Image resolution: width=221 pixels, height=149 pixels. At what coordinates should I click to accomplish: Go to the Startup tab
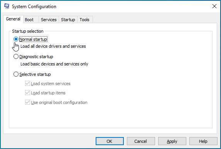[x=68, y=20]
